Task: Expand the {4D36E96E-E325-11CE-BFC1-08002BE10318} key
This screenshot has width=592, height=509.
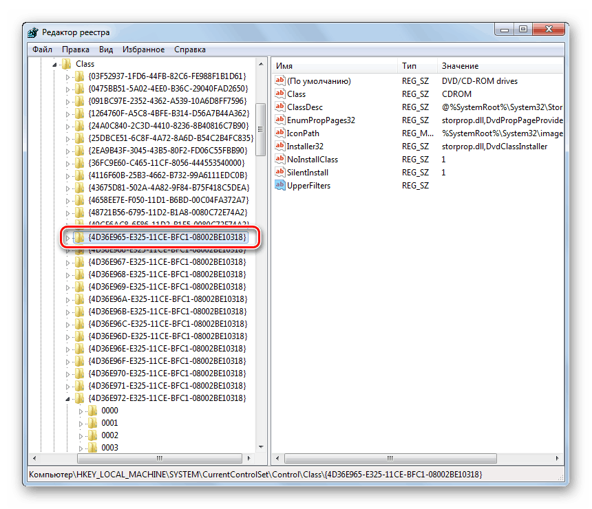Action: 67,349
